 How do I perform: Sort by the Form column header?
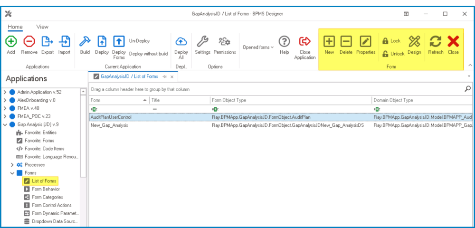click(119, 100)
